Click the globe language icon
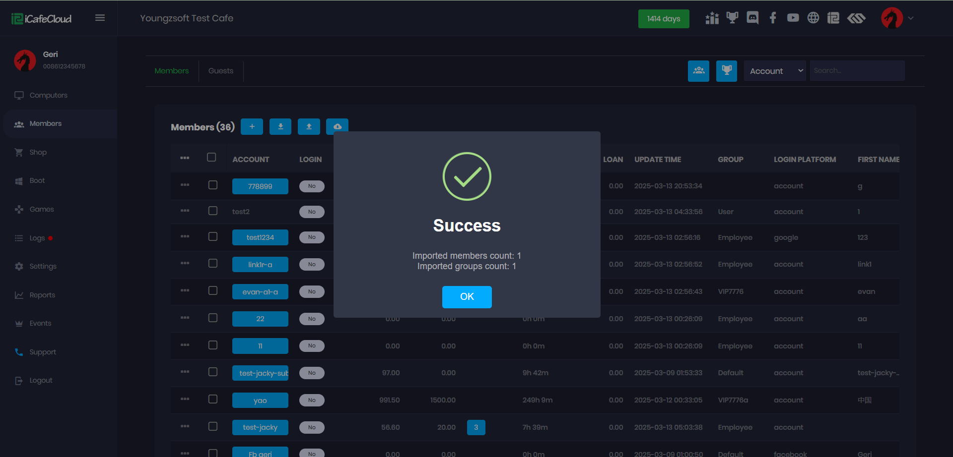This screenshot has width=953, height=457. [x=813, y=18]
